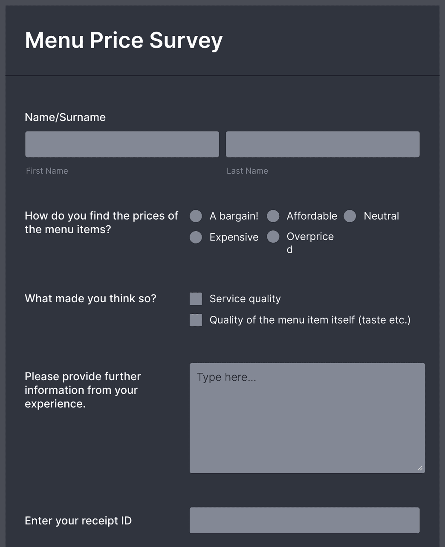Select the "A bargain!" radio button
Image resolution: width=445 pixels, height=547 pixels.
(x=196, y=216)
